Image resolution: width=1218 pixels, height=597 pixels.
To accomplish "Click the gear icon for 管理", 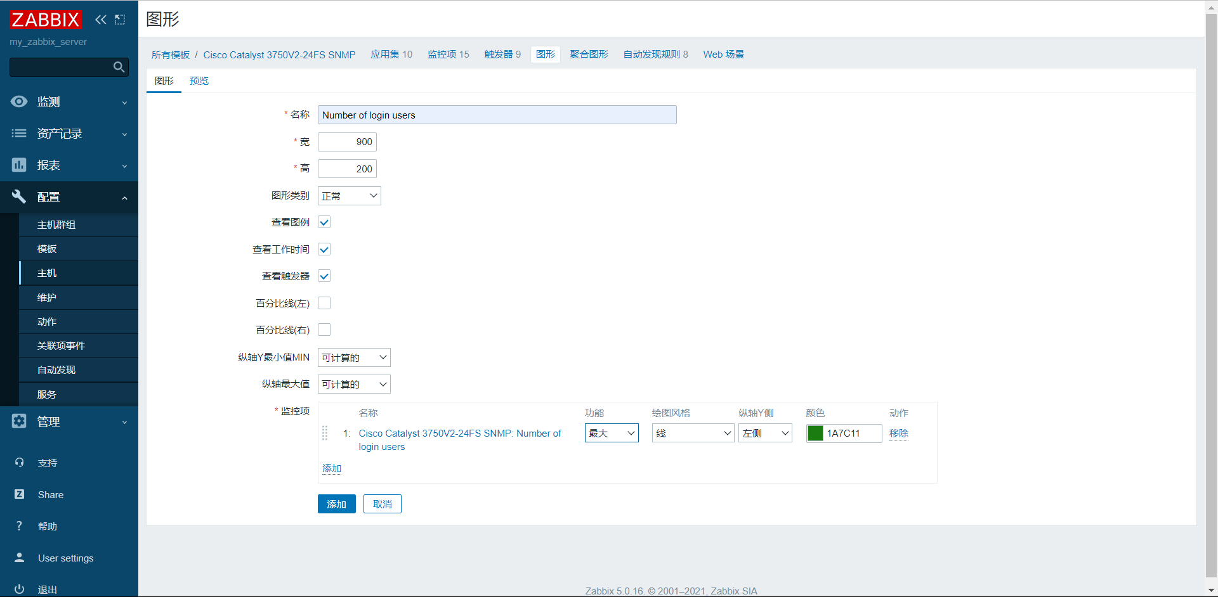I will 19,421.
